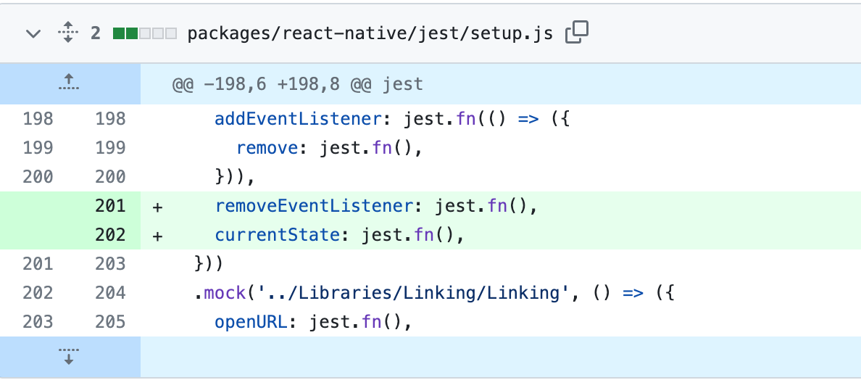Select new line number 202 added row
The image size is (861, 380).
pyautogui.click(x=110, y=235)
